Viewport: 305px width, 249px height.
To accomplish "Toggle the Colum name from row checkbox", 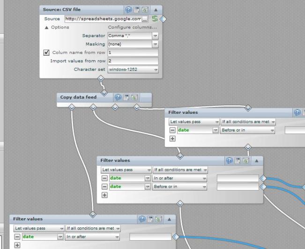I will point(46,52).
